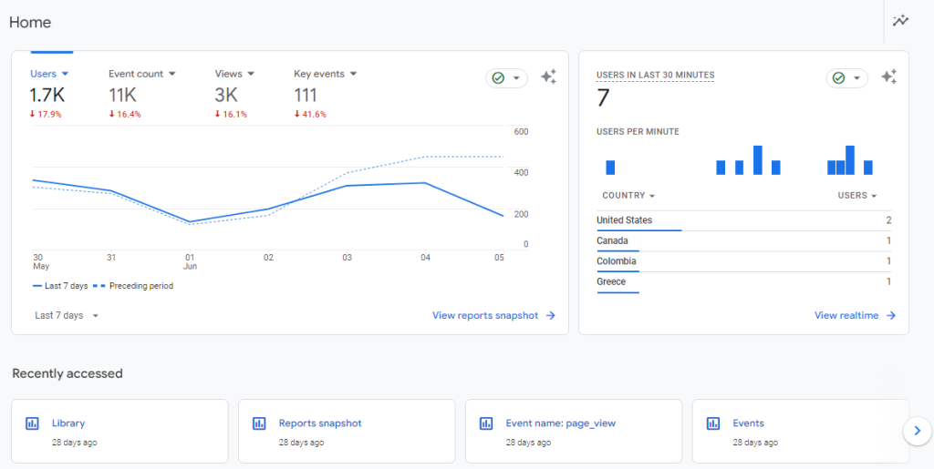Click the sparkle insights icon on Users card

tap(548, 77)
